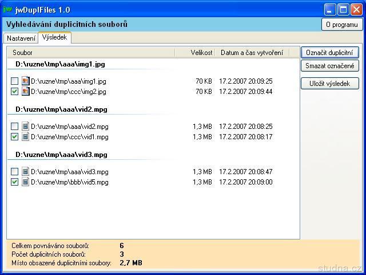Tick the checkbox for aaa\vid2.mpg
Image resolution: width=366 pixels, height=275 pixels.
pos(15,127)
